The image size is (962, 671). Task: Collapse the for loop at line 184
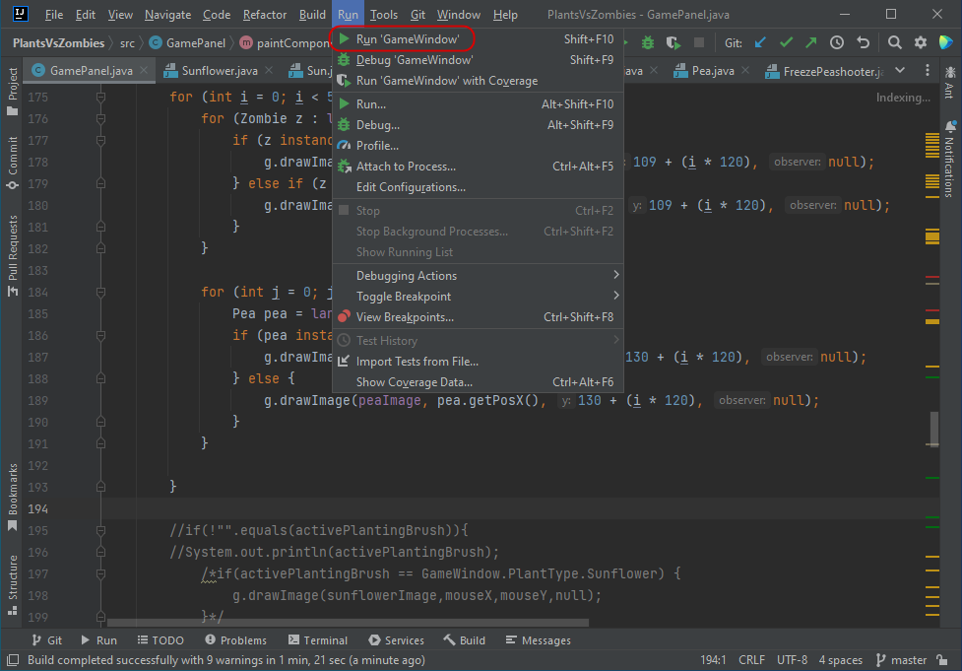point(100,293)
